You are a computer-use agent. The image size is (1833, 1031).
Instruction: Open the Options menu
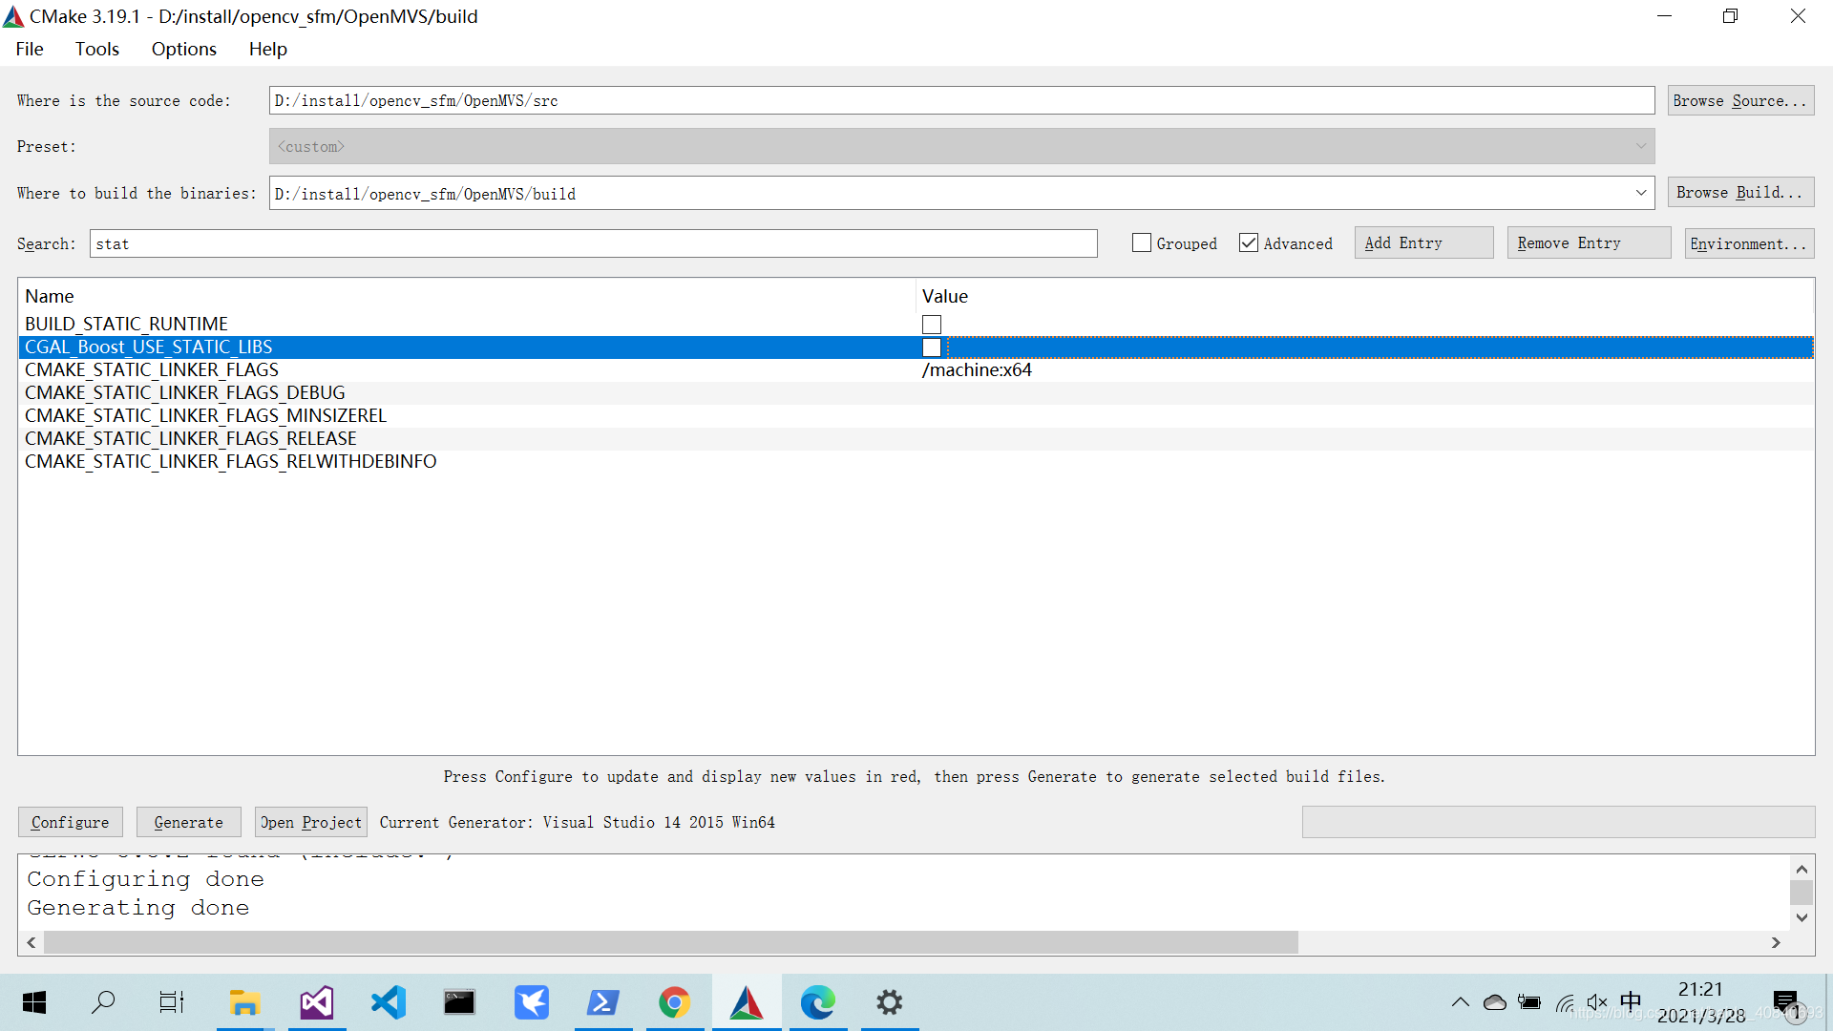[x=183, y=49]
